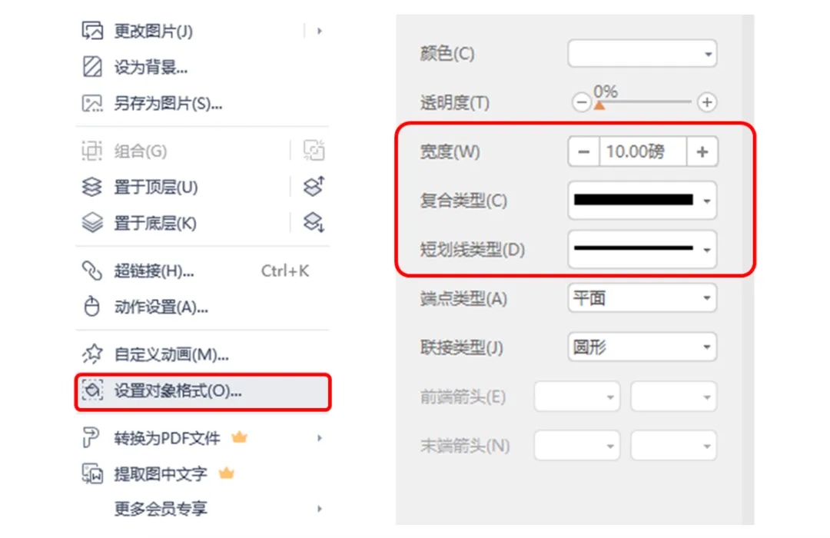The image size is (830, 538).
Task: Expand the 短划线类型 dash type dropdown
Action: click(642, 249)
